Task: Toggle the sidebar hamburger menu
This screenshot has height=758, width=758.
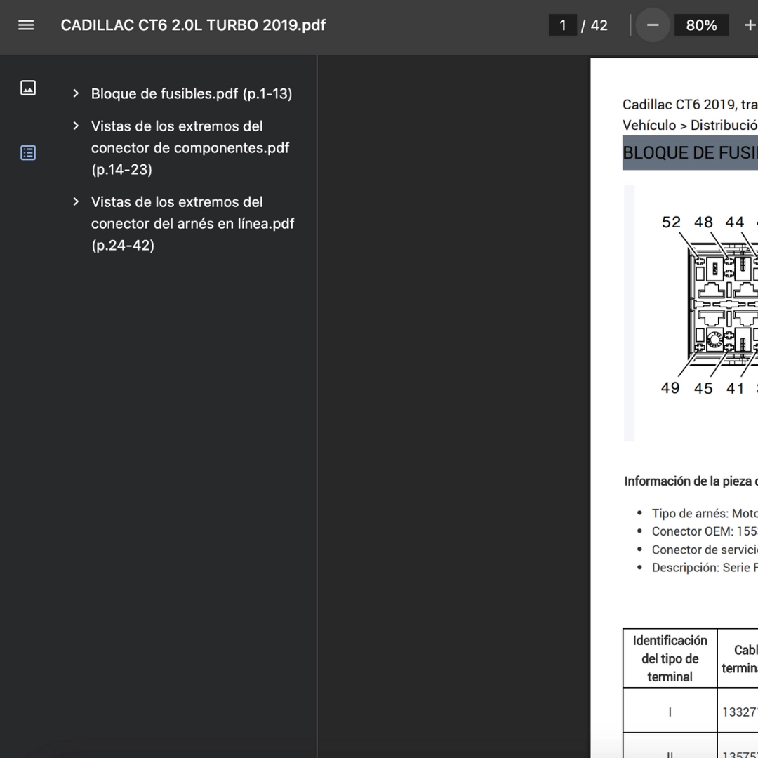Action: [x=26, y=25]
